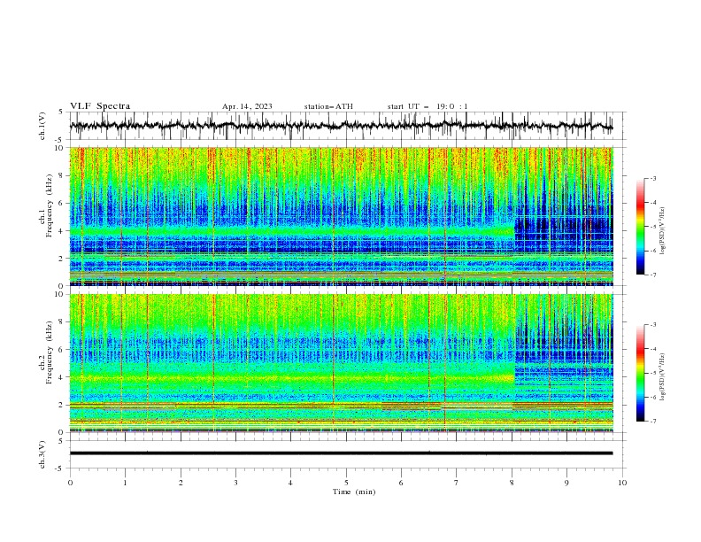Viewport: 701px width, 542px height.
Task: Click the ch.1 voltage waveform trace
Action: [341, 126]
